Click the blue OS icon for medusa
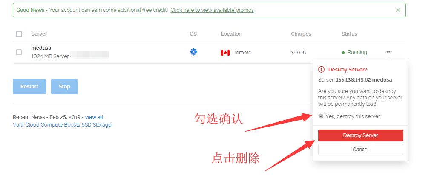Image resolution: width=434 pixels, height=175 pixels. [x=193, y=52]
